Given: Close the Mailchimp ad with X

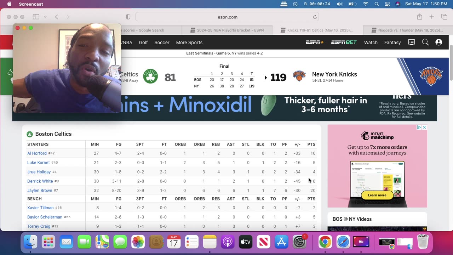Looking at the screenshot, I should [424, 127].
